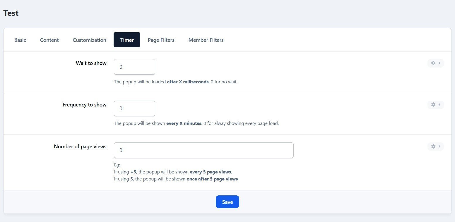Image resolution: width=455 pixels, height=222 pixels.
Task: Click the Number of page views label
Action: pyautogui.click(x=80, y=147)
